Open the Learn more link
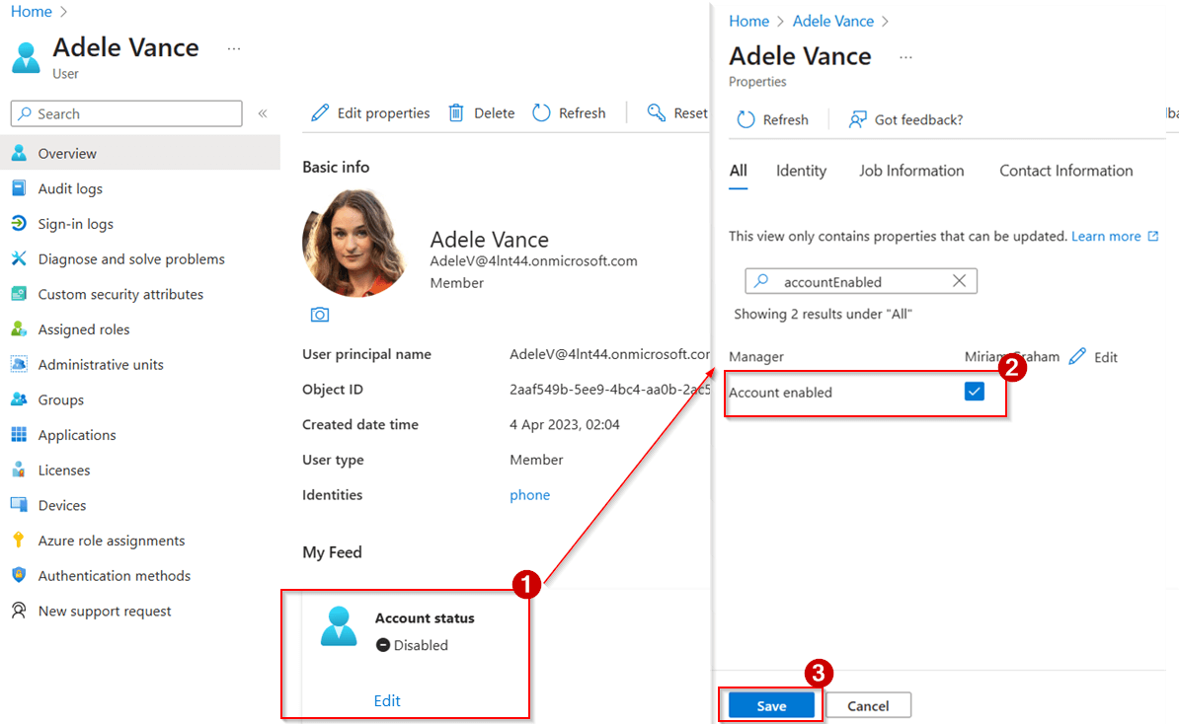The width and height of the screenshot is (1179, 724). [1107, 236]
